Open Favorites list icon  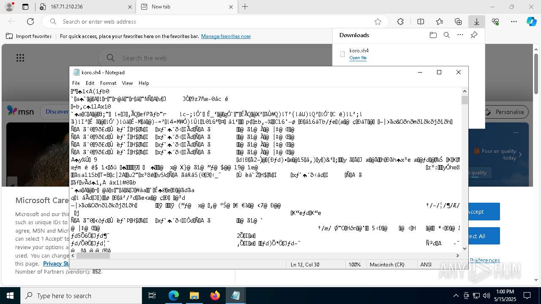click(x=440, y=22)
